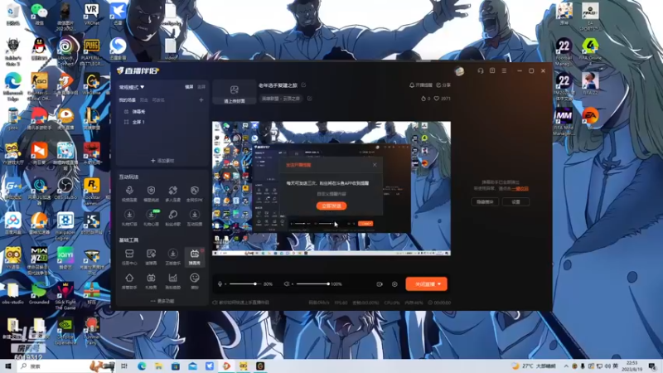The height and width of the screenshot is (373, 663).
Task: Show hidden system tray icons chevron
Action: pos(566,366)
